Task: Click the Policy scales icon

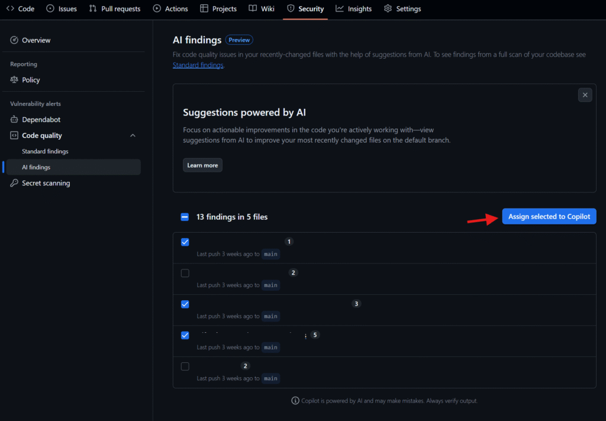Action: point(15,80)
